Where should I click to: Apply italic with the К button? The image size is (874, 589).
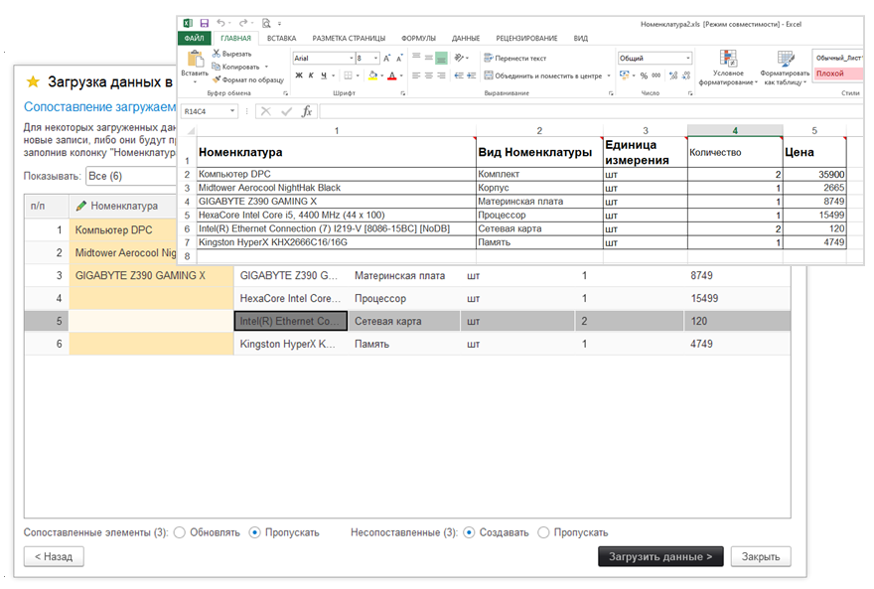tap(310, 75)
